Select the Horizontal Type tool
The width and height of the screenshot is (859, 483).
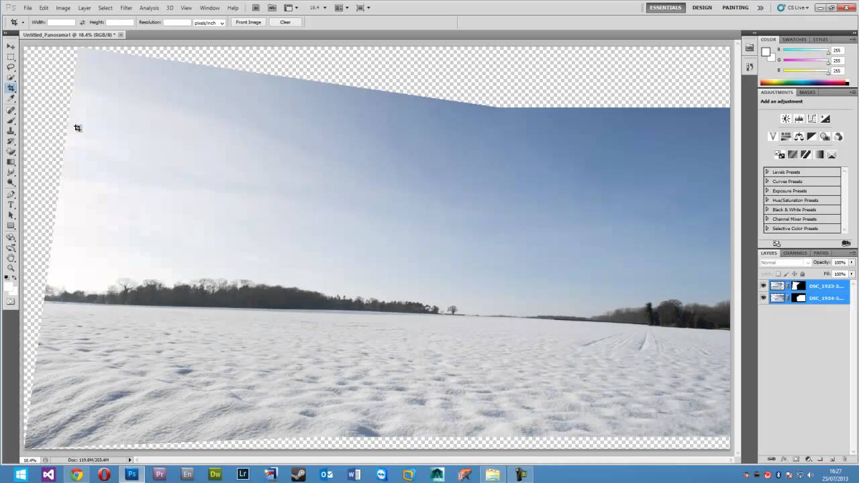pyautogui.click(x=11, y=205)
